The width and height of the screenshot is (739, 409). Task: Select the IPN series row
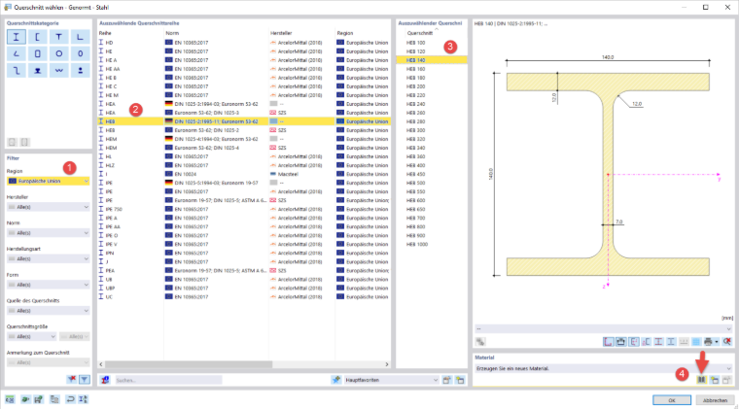point(244,253)
